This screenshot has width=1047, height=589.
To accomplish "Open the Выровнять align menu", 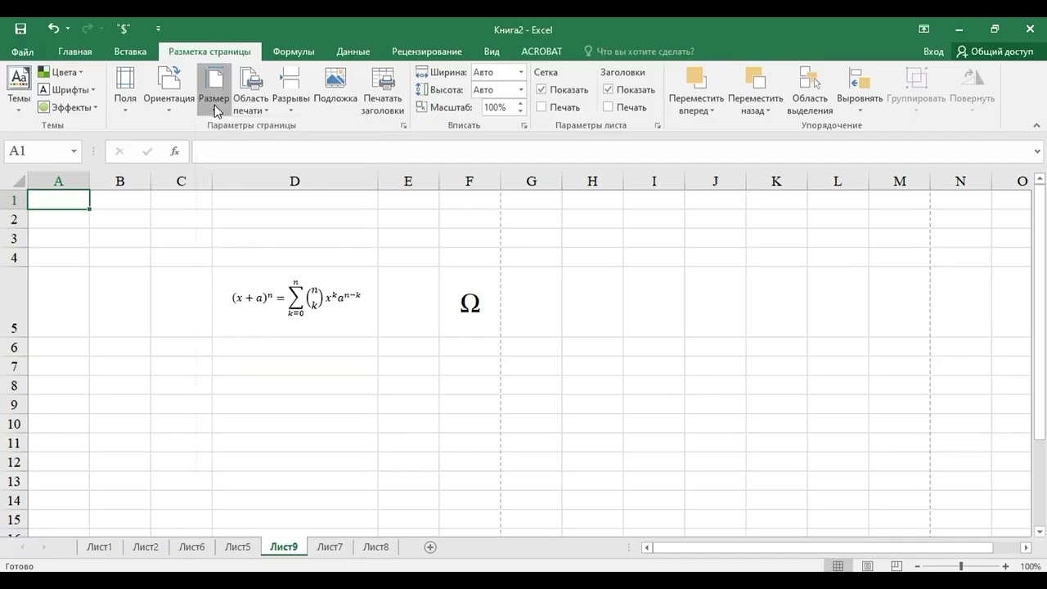I will (860, 90).
